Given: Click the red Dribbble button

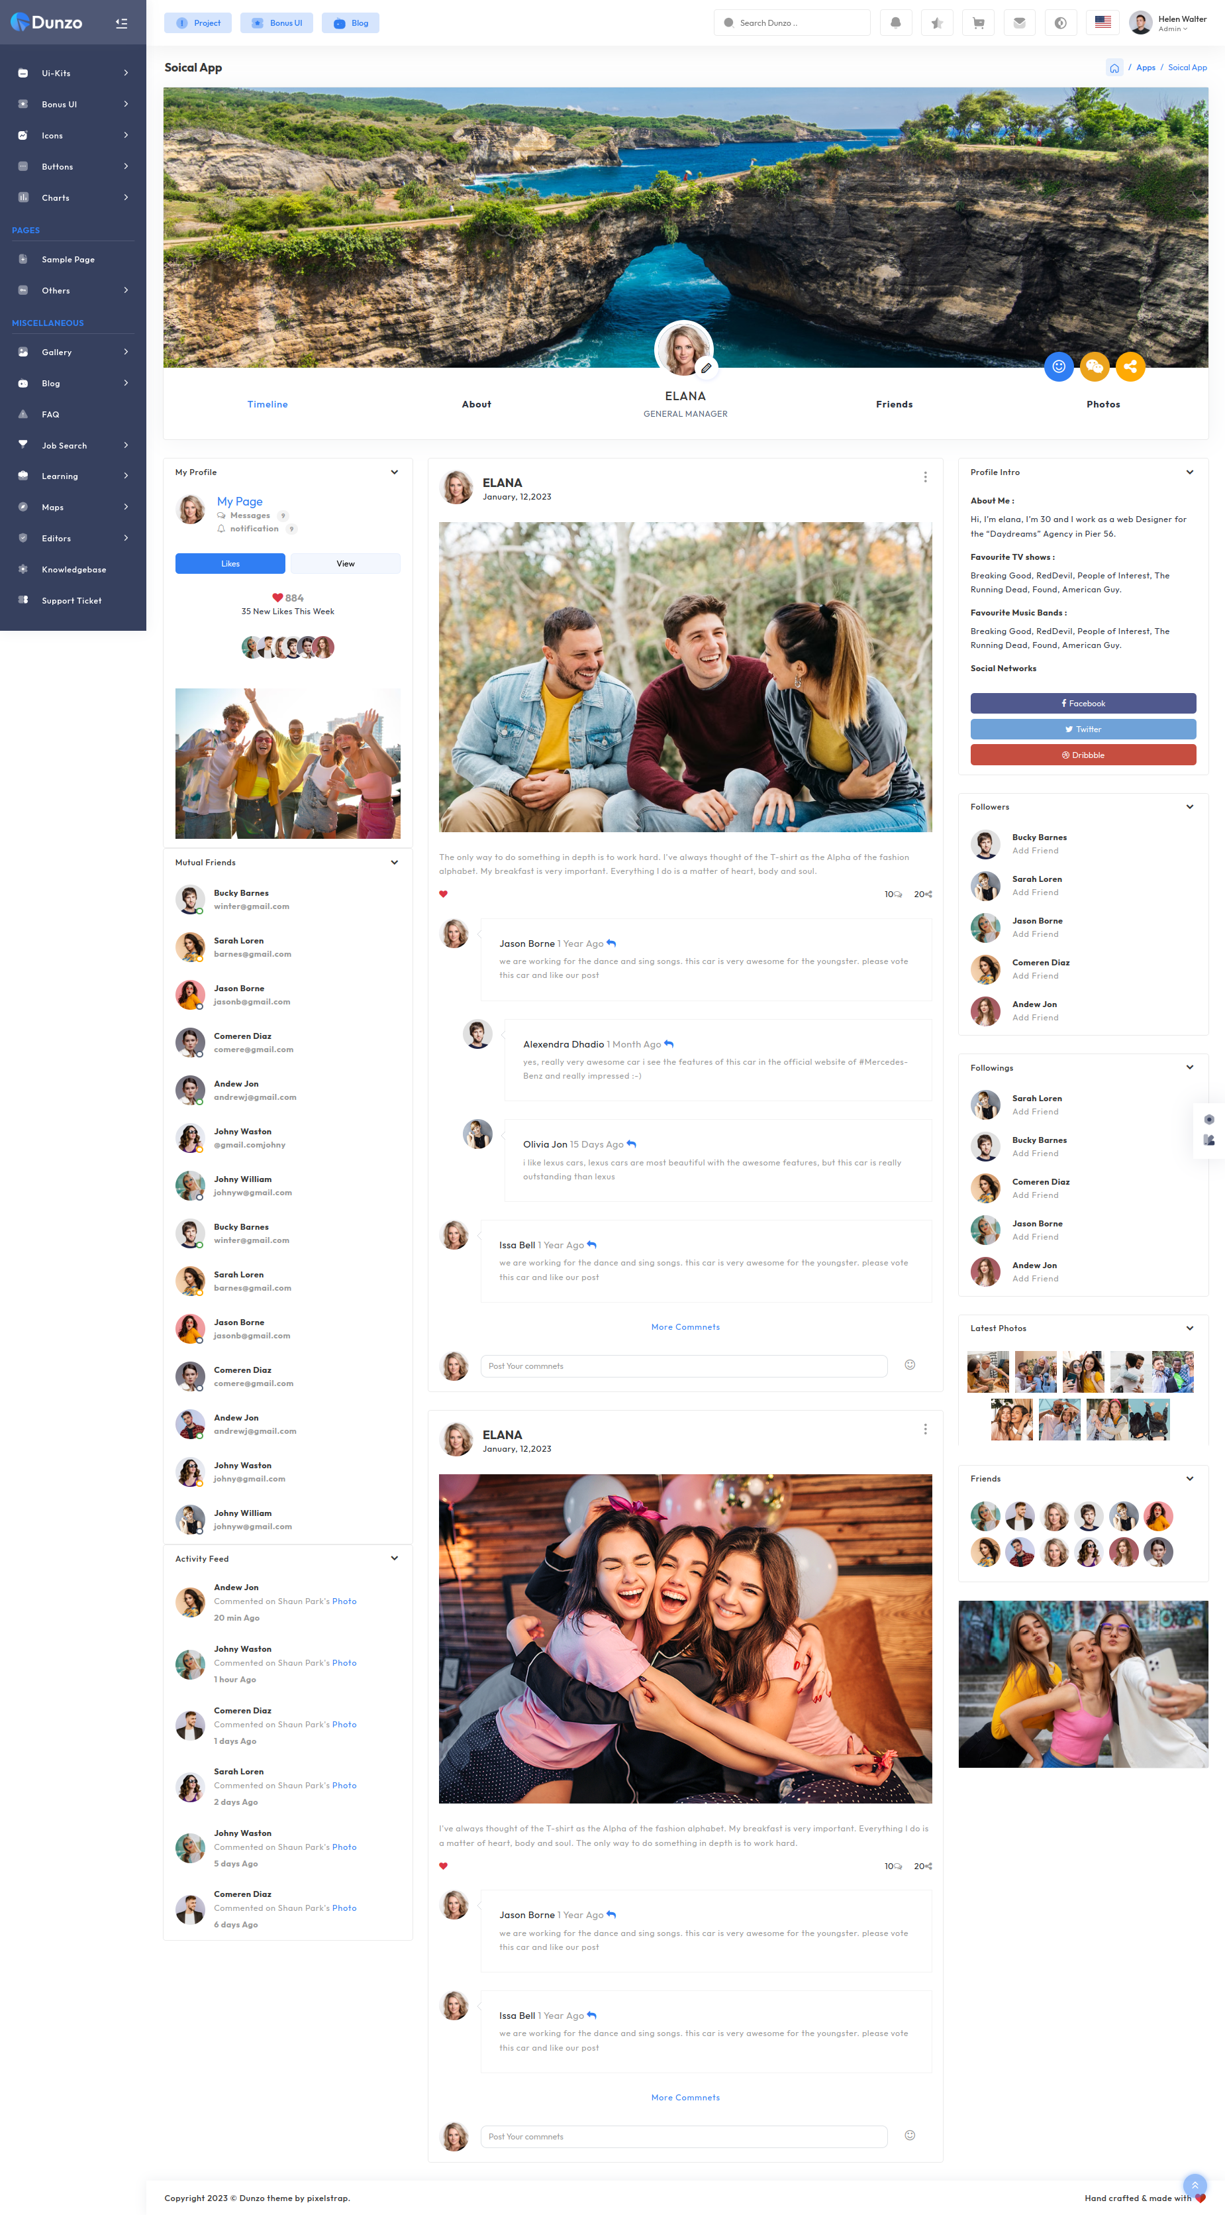Looking at the screenshot, I should (x=1083, y=755).
